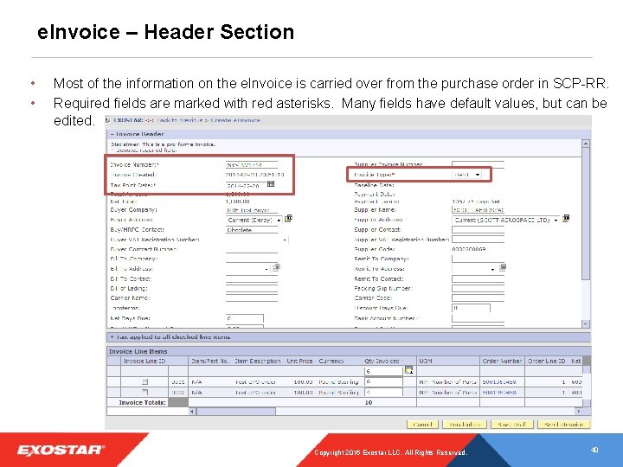
Task: Open the Tax Point Date calendar picker
Action: pyautogui.click(x=271, y=184)
